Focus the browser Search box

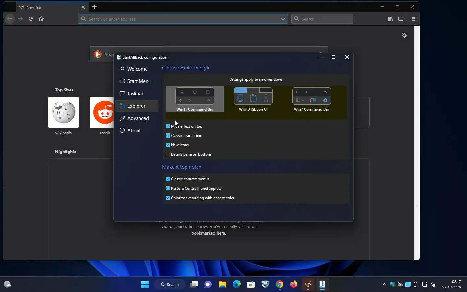tap(322, 19)
